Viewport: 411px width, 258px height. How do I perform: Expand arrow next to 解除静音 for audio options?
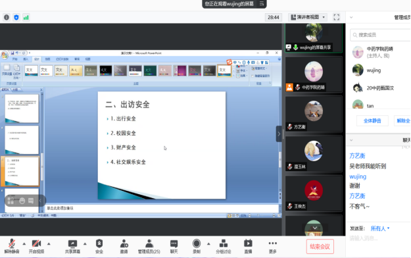point(24,244)
